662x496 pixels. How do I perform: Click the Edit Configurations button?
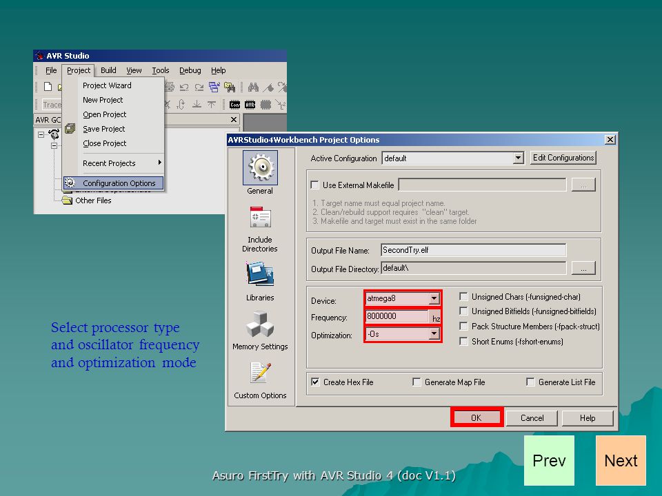pos(563,158)
